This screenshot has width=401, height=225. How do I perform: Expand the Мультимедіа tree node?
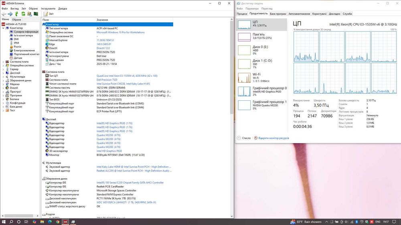click(x=3, y=77)
